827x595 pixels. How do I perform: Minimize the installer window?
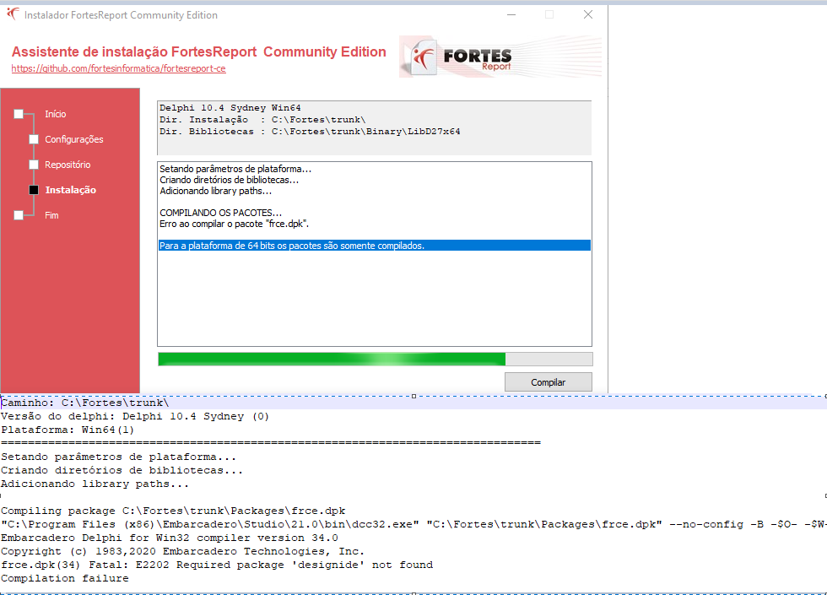click(x=511, y=15)
